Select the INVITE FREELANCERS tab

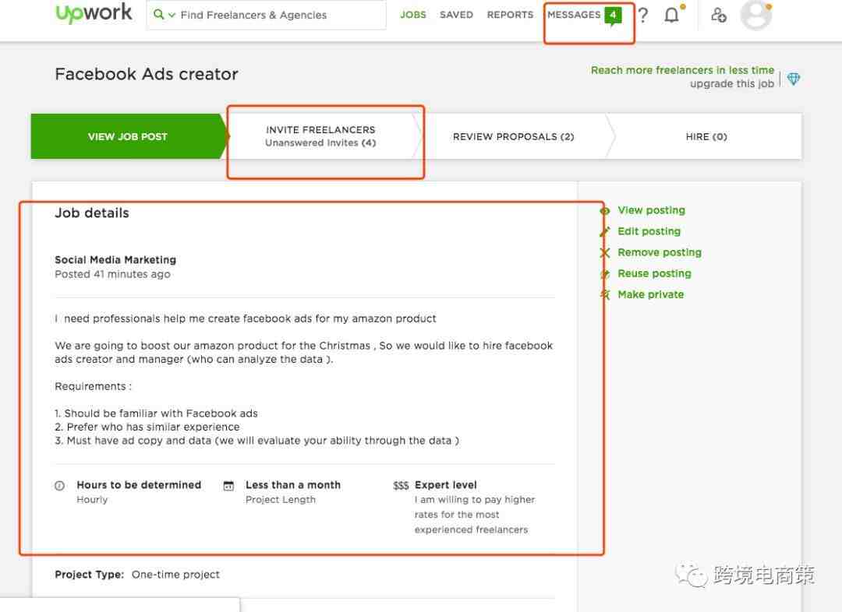click(320, 136)
